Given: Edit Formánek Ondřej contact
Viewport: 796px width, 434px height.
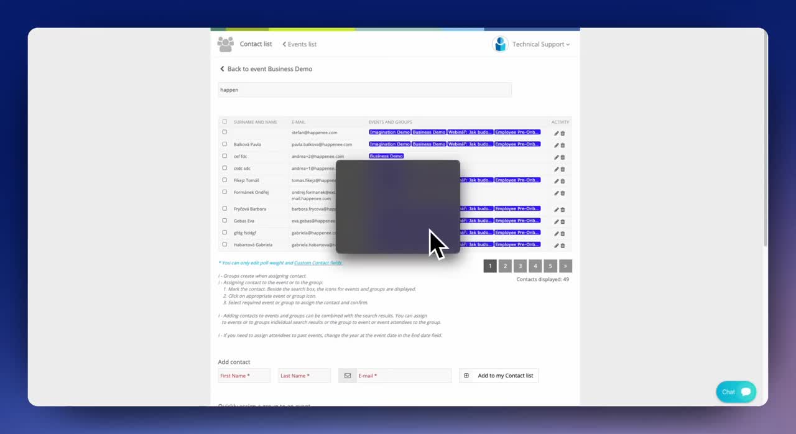Looking at the screenshot, I should pos(557,193).
